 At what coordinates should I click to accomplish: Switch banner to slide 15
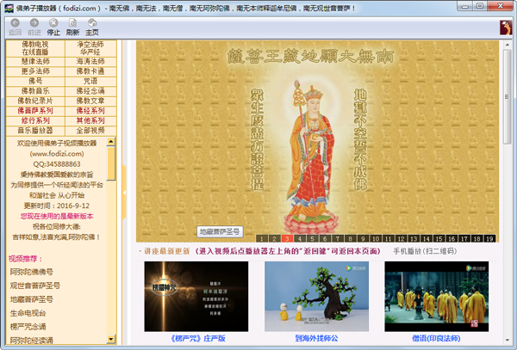[x=439, y=238]
